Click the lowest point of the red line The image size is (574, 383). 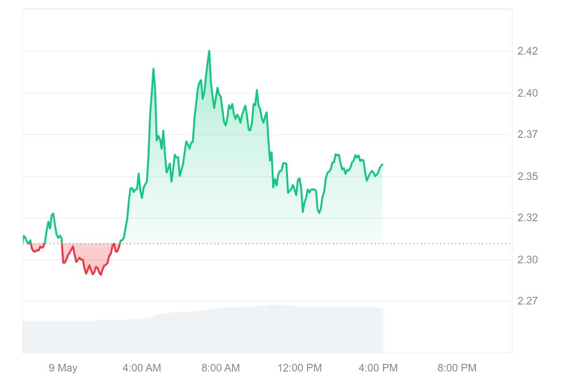(100, 274)
